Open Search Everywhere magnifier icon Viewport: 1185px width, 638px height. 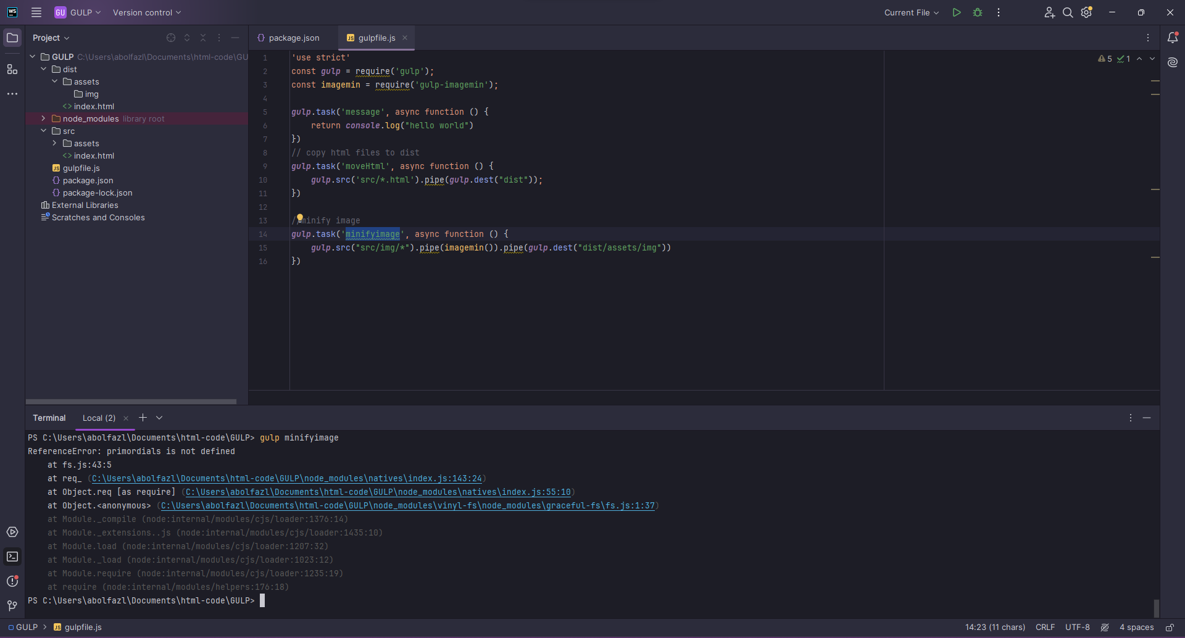pyautogui.click(x=1068, y=12)
